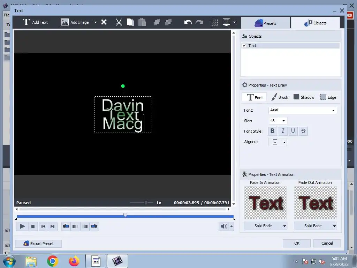Toggle Strikethrough font style
357x268 pixels.
(303, 131)
